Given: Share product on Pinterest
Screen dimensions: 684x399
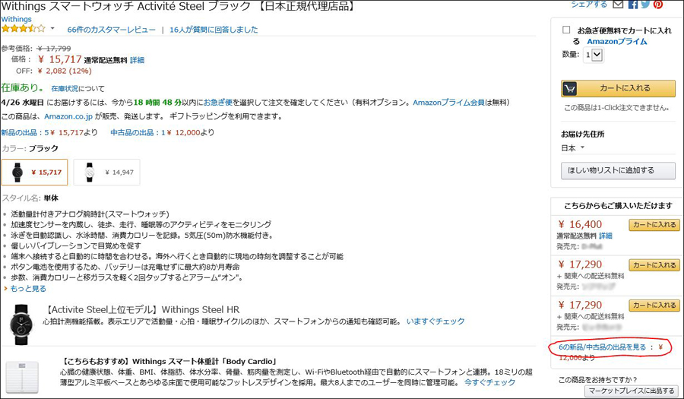Looking at the screenshot, I should [x=658, y=5].
